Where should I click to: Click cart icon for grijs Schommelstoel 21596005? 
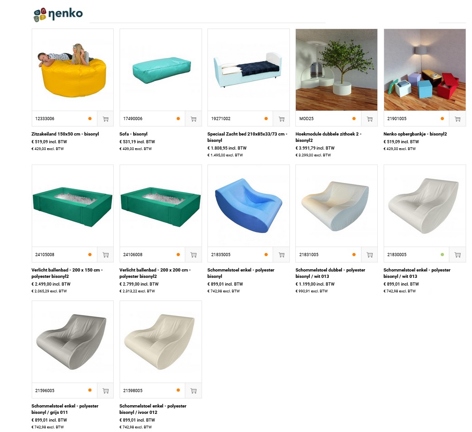tap(106, 390)
